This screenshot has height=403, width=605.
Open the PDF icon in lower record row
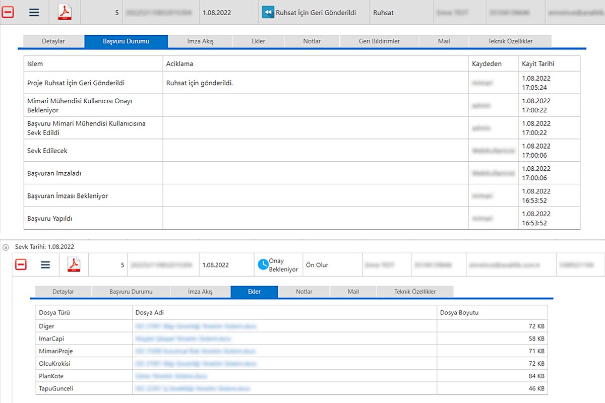[x=74, y=264]
